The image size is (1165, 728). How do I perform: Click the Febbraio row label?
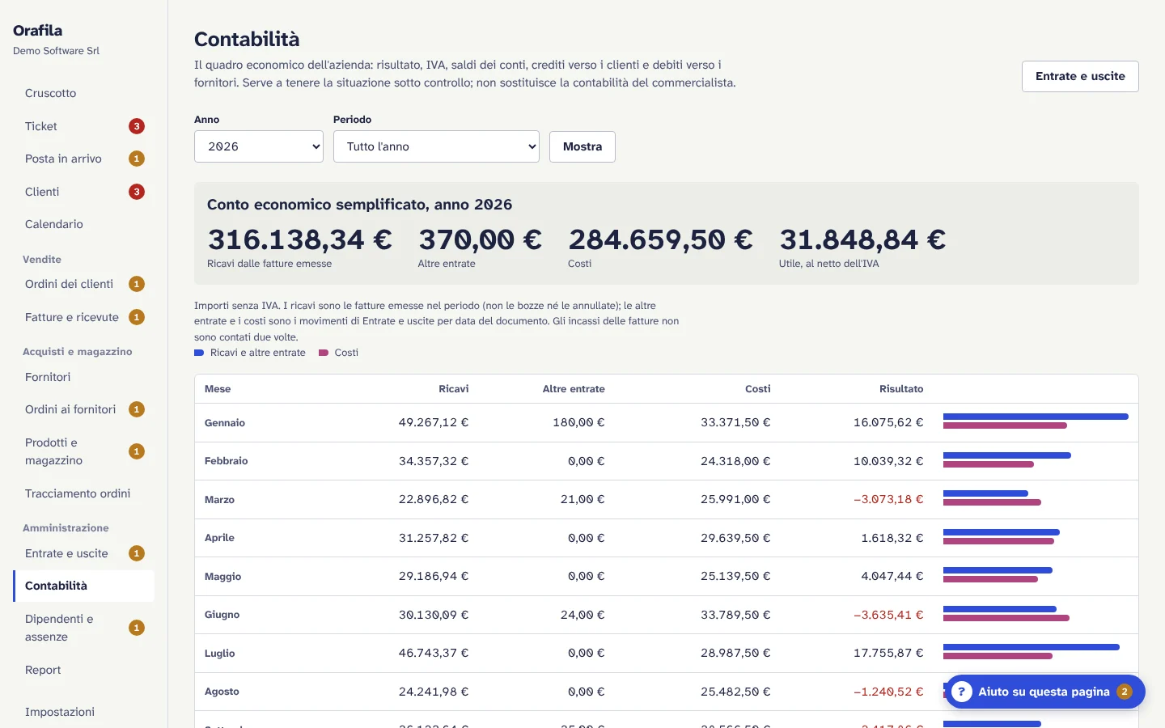pyautogui.click(x=227, y=461)
